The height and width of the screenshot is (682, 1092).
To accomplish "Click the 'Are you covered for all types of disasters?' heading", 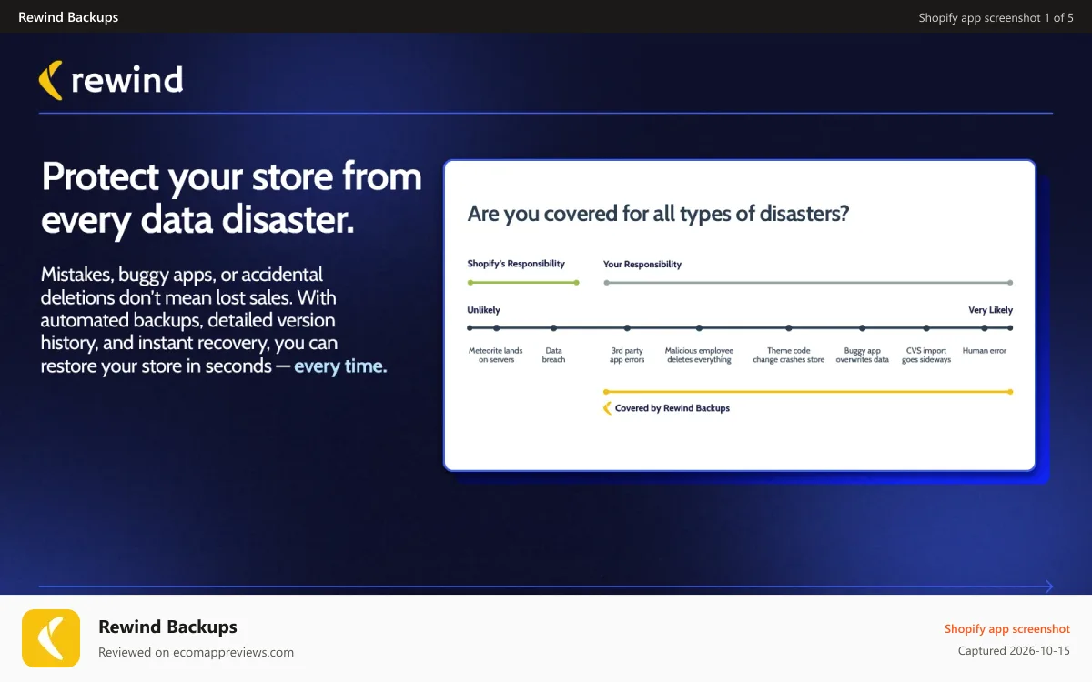I will [x=658, y=214].
